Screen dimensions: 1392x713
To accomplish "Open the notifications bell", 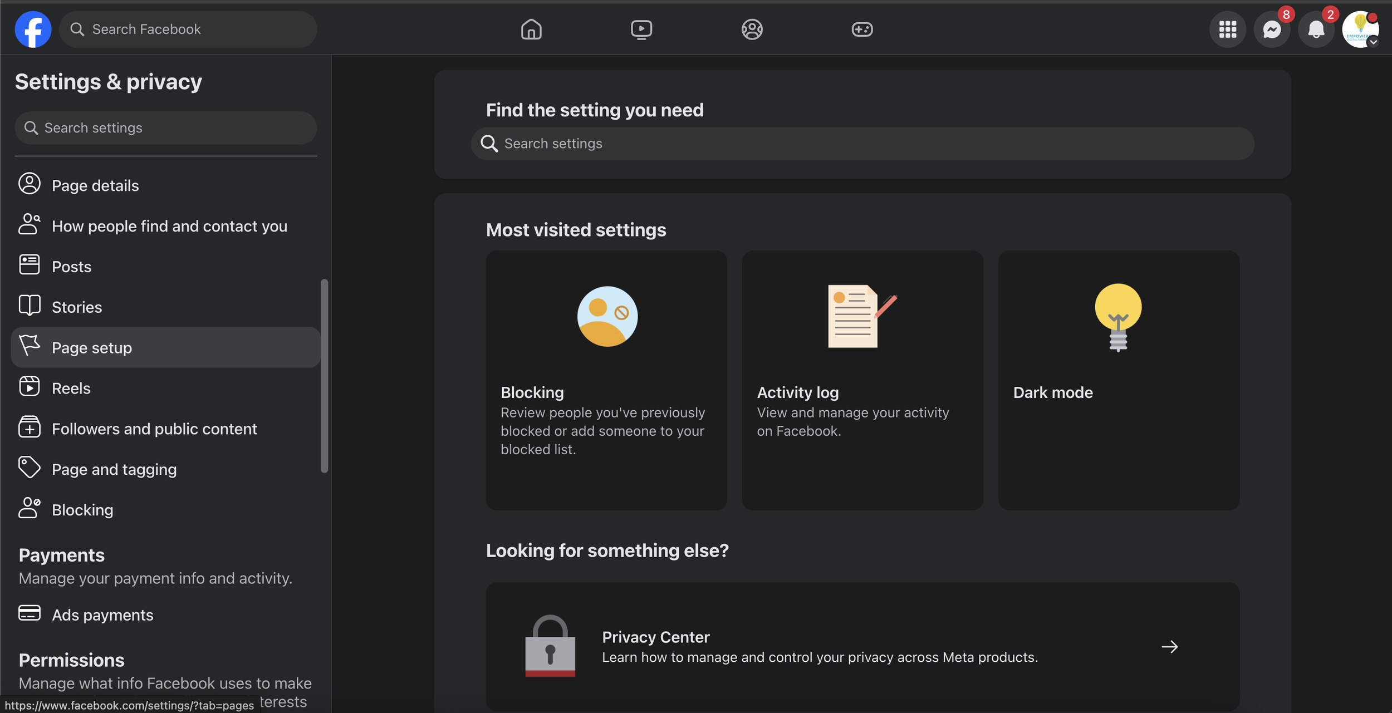I will tap(1316, 29).
